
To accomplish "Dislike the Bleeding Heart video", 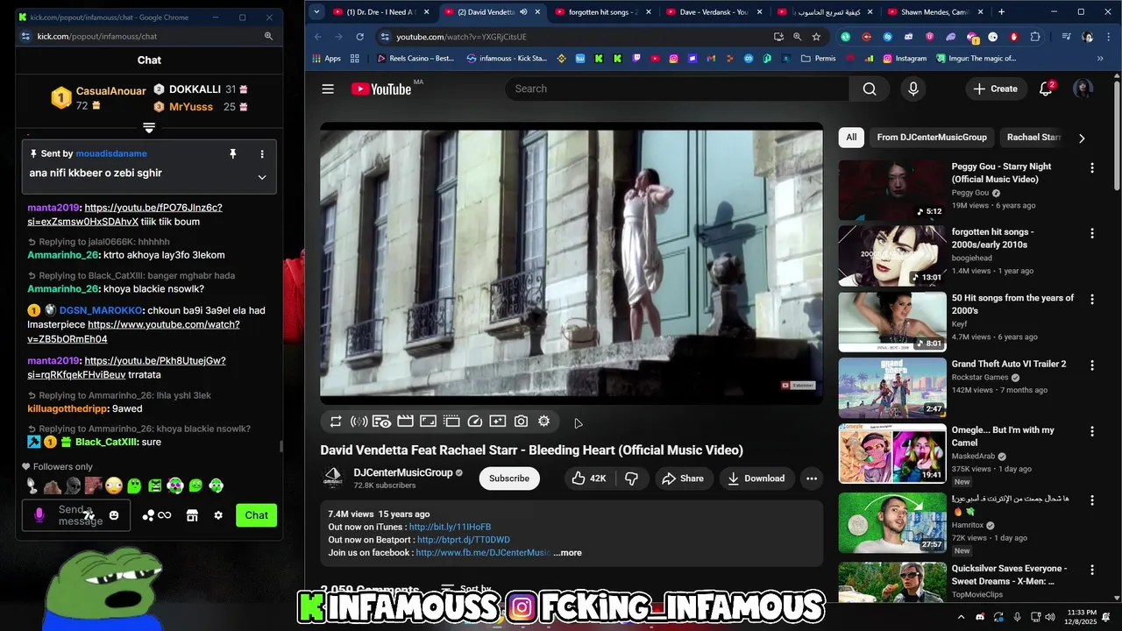I will pyautogui.click(x=631, y=479).
